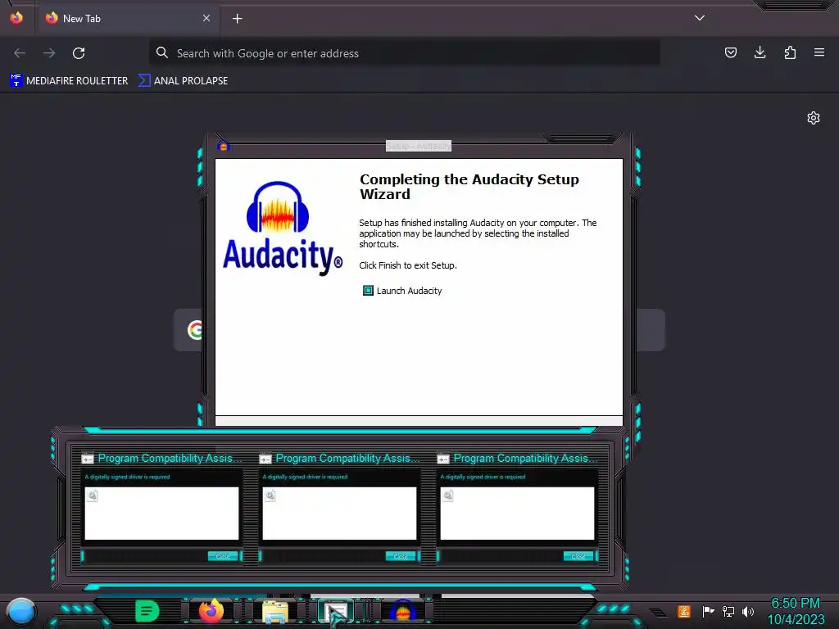Viewport: 839px width, 629px height.
Task: Open Save to Pocket button
Action: (730, 52)
